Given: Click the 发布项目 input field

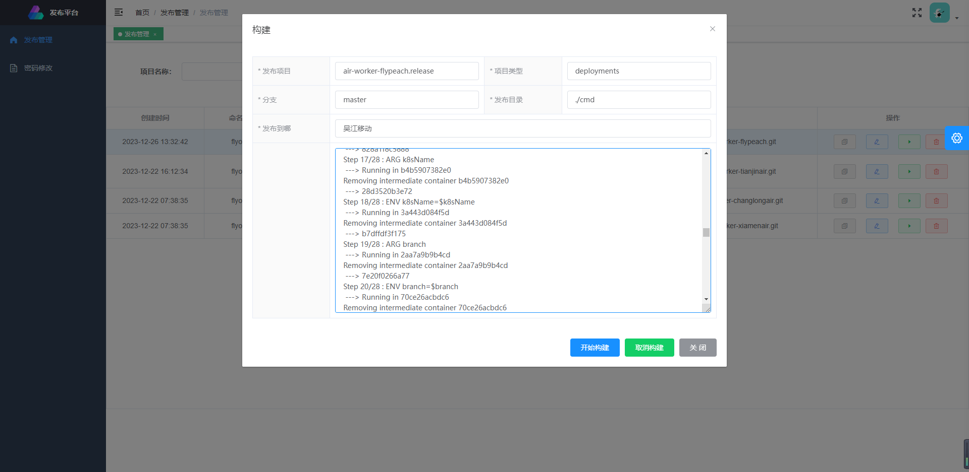Looking at the screenshot, I should (x=407, y=71).
